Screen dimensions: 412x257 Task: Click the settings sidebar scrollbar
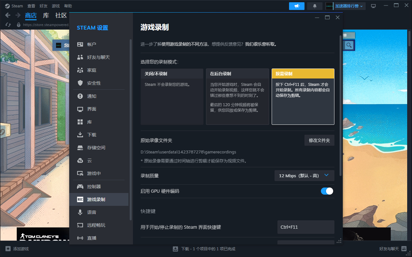(130, 130)
